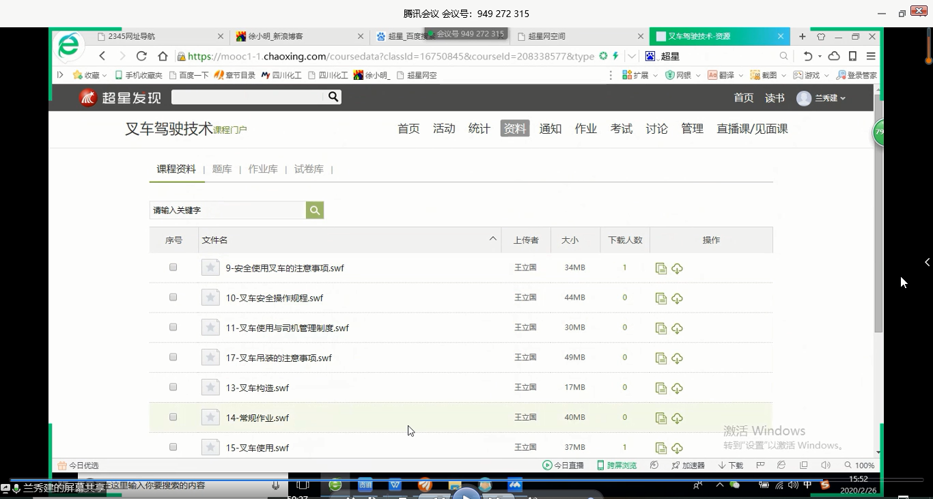Open the 兰秀建 user account dropdown
This screenshot has width=933, height=499.
[x=822, y=98]
